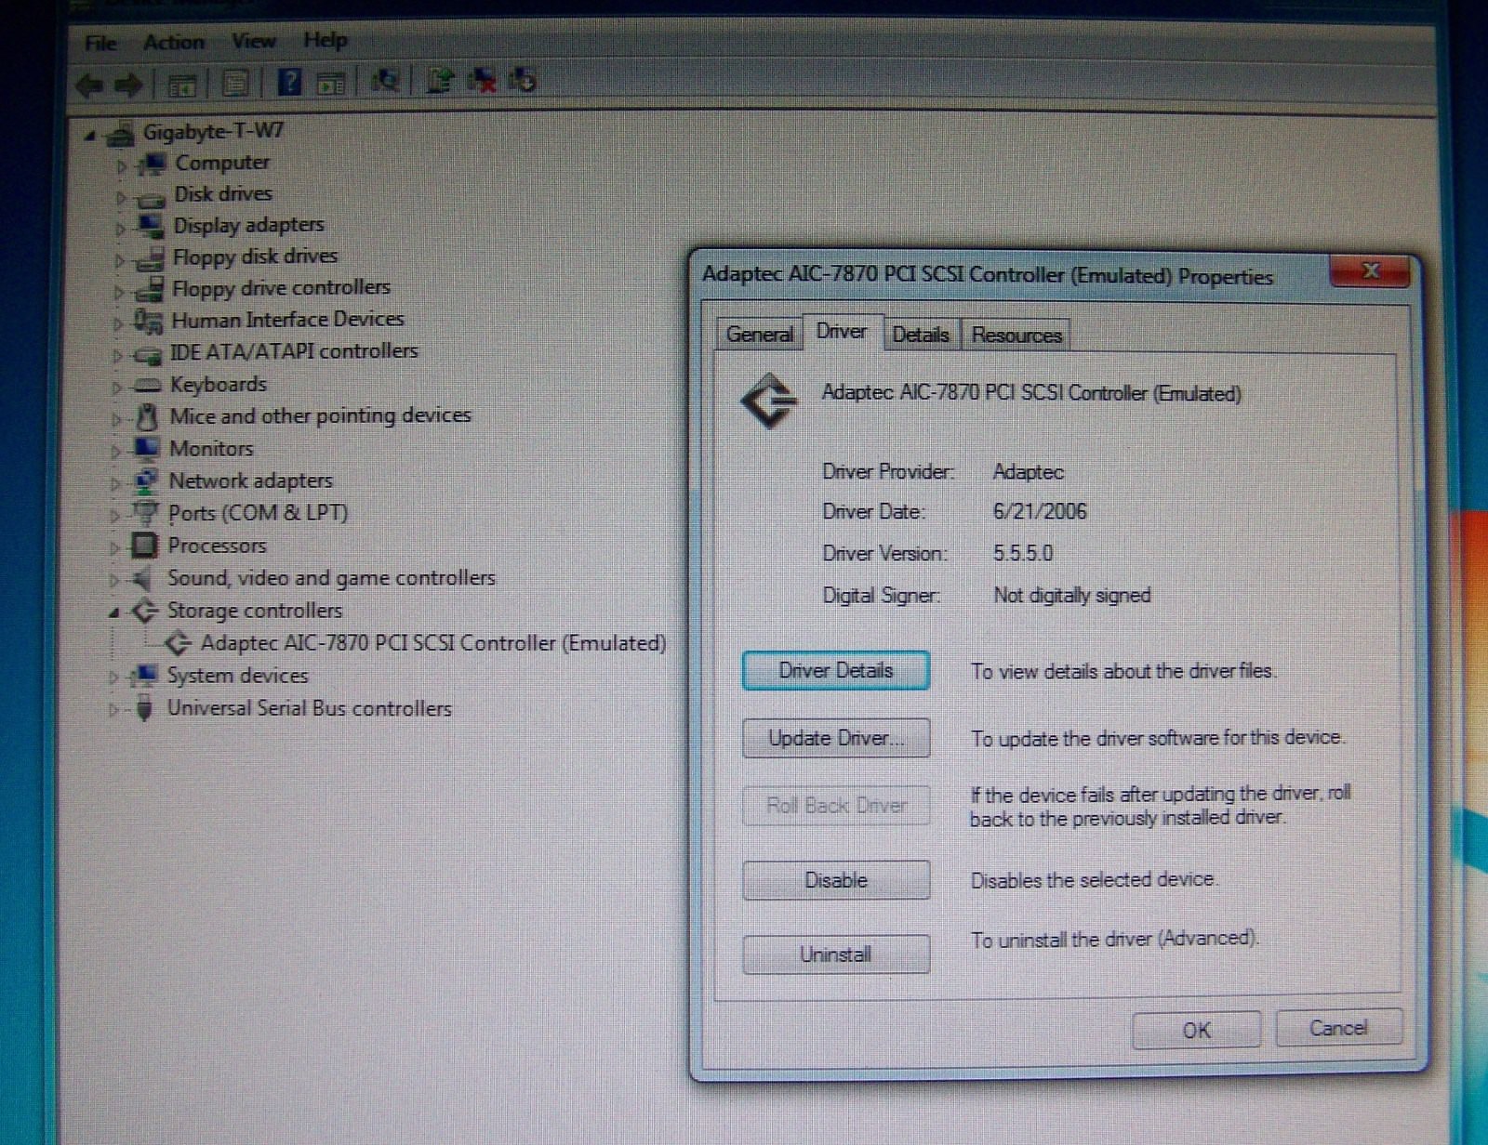
Task: Click the Update driver software toolbar icon
Action: [439, 81]
